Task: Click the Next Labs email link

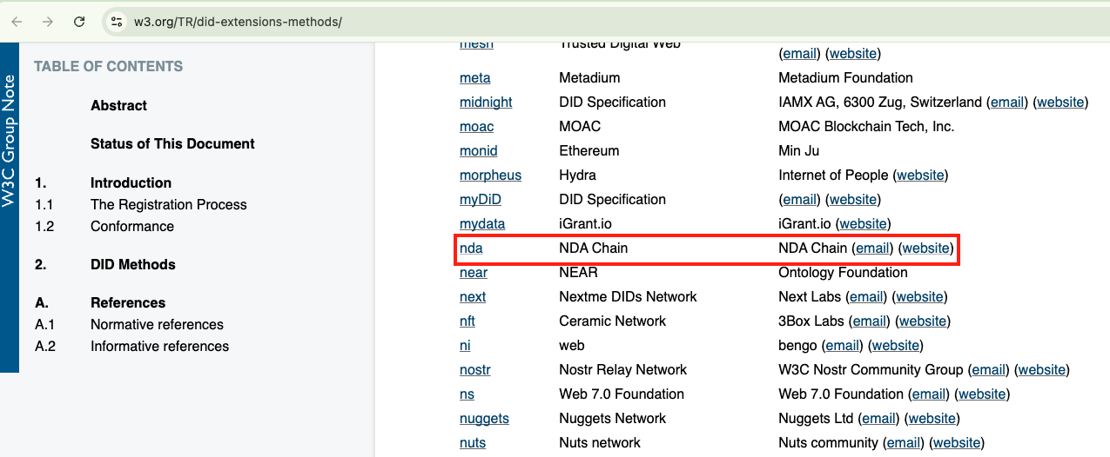Action: [x=866, y=296]
